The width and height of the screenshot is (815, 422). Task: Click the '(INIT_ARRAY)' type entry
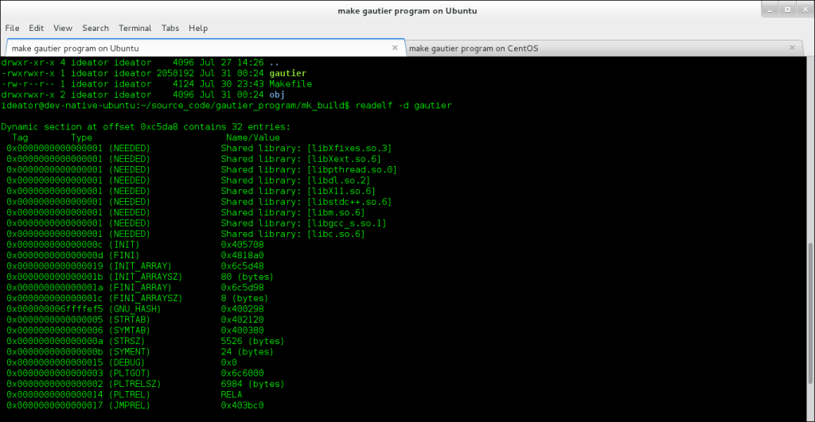(x=140, y=266)
